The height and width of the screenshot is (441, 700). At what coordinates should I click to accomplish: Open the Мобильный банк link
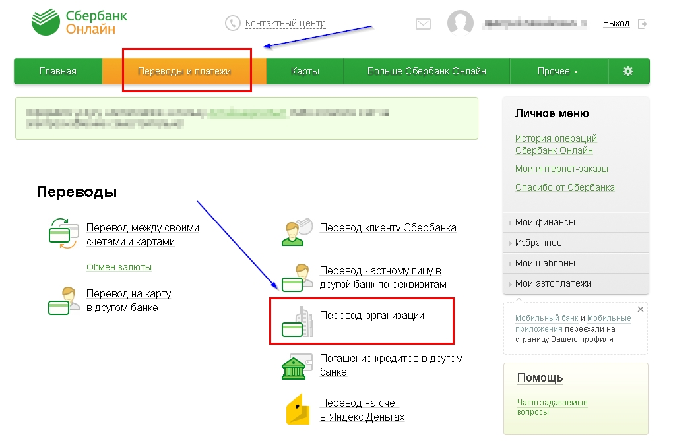click(x=546, y=318)
